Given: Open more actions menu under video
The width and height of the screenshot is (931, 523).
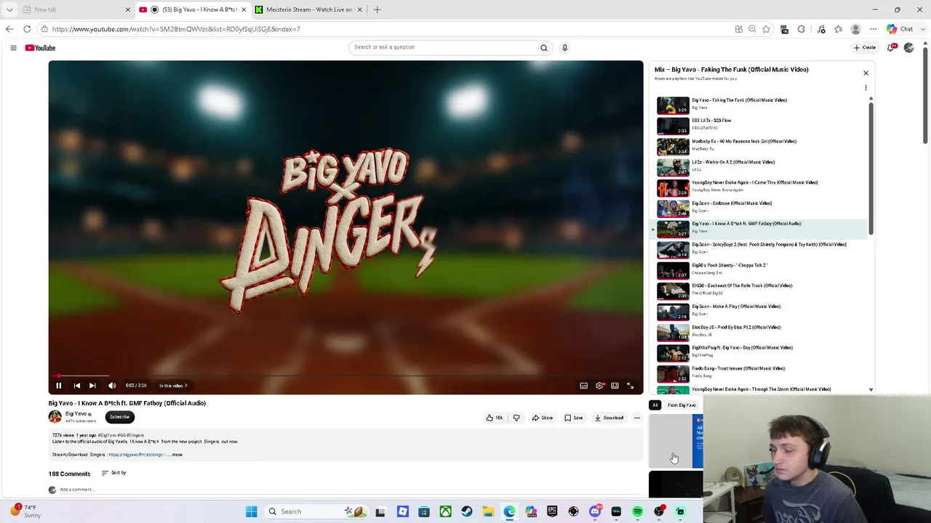Looking at the screenshot, I should tap(637, 418).
